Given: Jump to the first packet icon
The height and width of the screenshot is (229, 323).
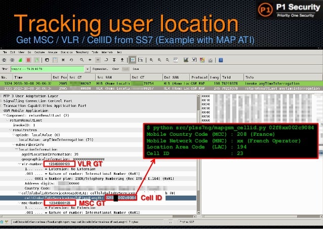Looking at the screenshot, I should [114, 60].
